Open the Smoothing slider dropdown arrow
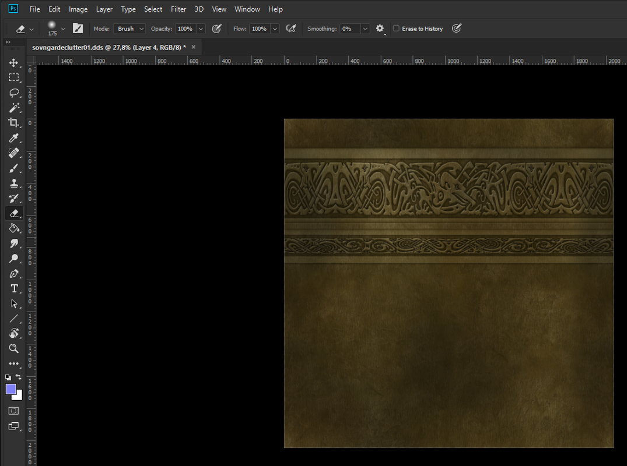 point(365,29)
